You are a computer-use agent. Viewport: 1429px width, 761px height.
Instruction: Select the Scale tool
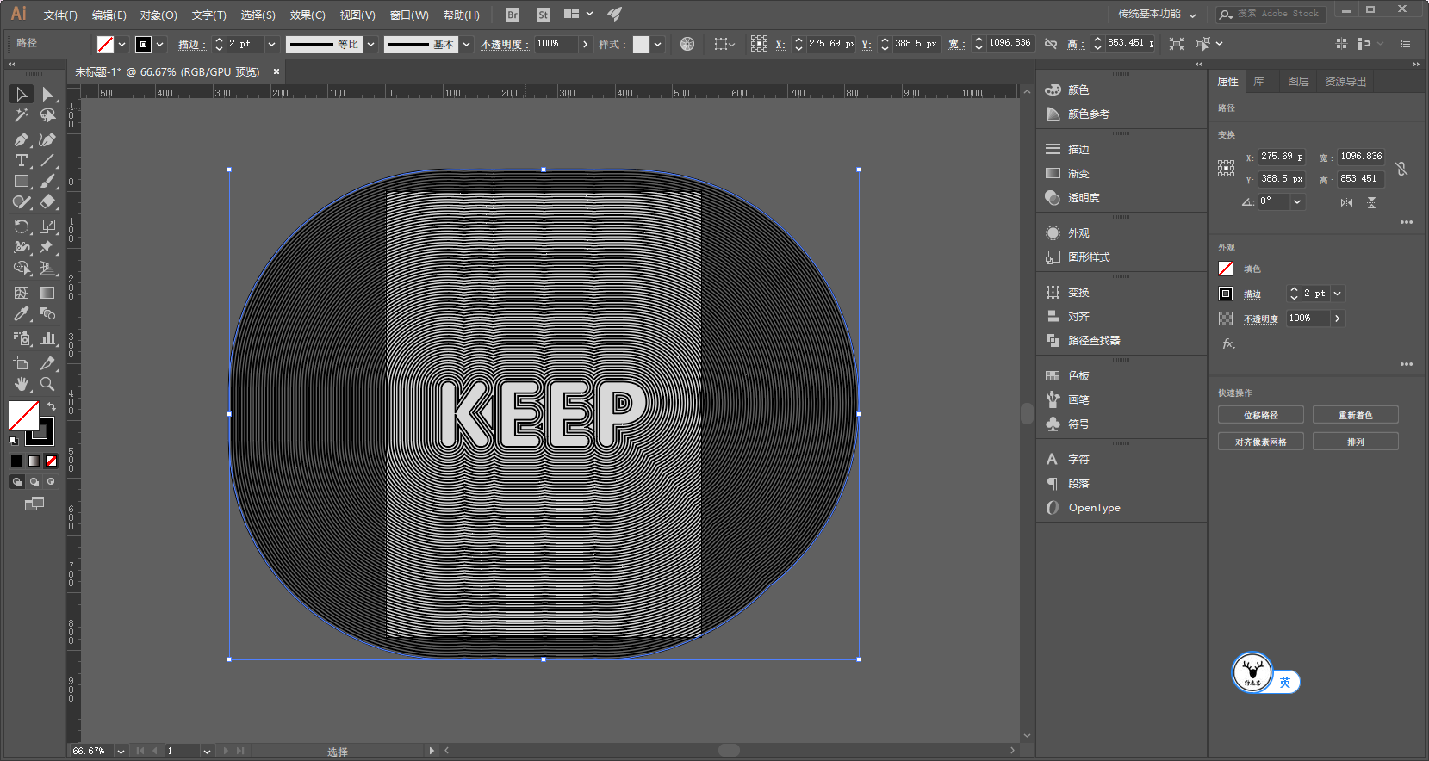pyautogui.click(x=47, y=226)
